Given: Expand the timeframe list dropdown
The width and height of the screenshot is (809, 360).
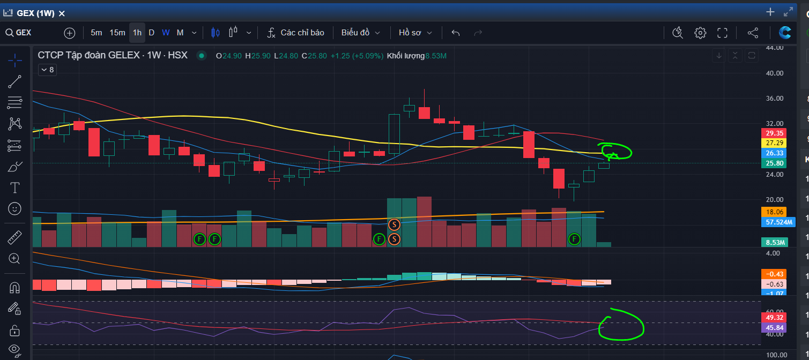Looking at the screenshot, I should pyautogui.click(x=194, y=33).
